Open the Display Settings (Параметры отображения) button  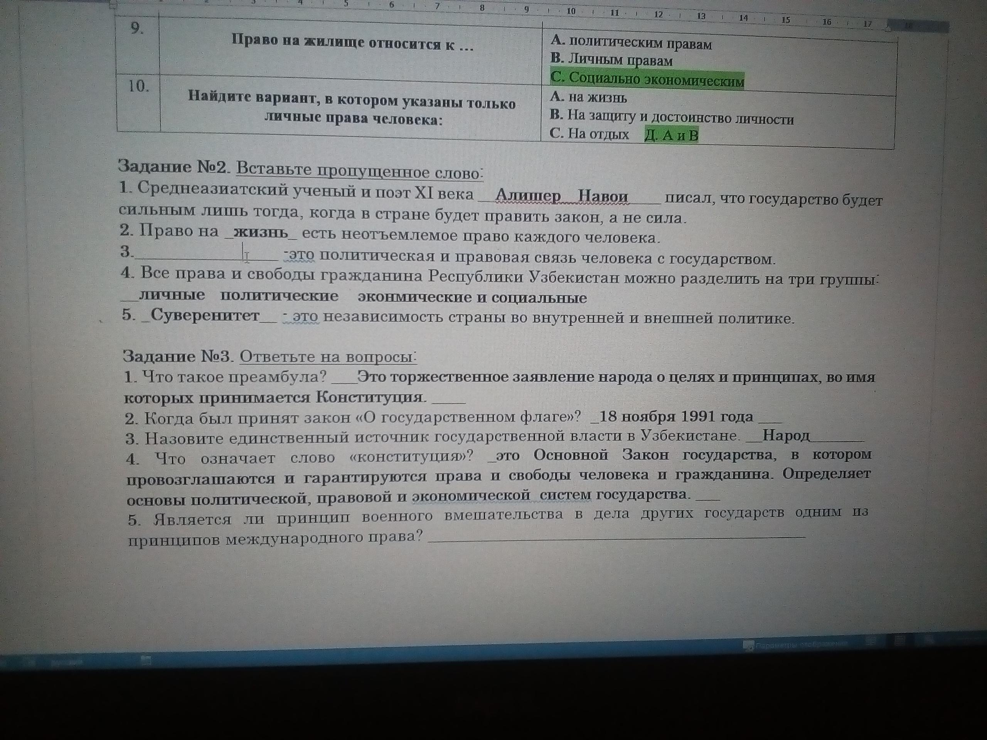point(795,645)
